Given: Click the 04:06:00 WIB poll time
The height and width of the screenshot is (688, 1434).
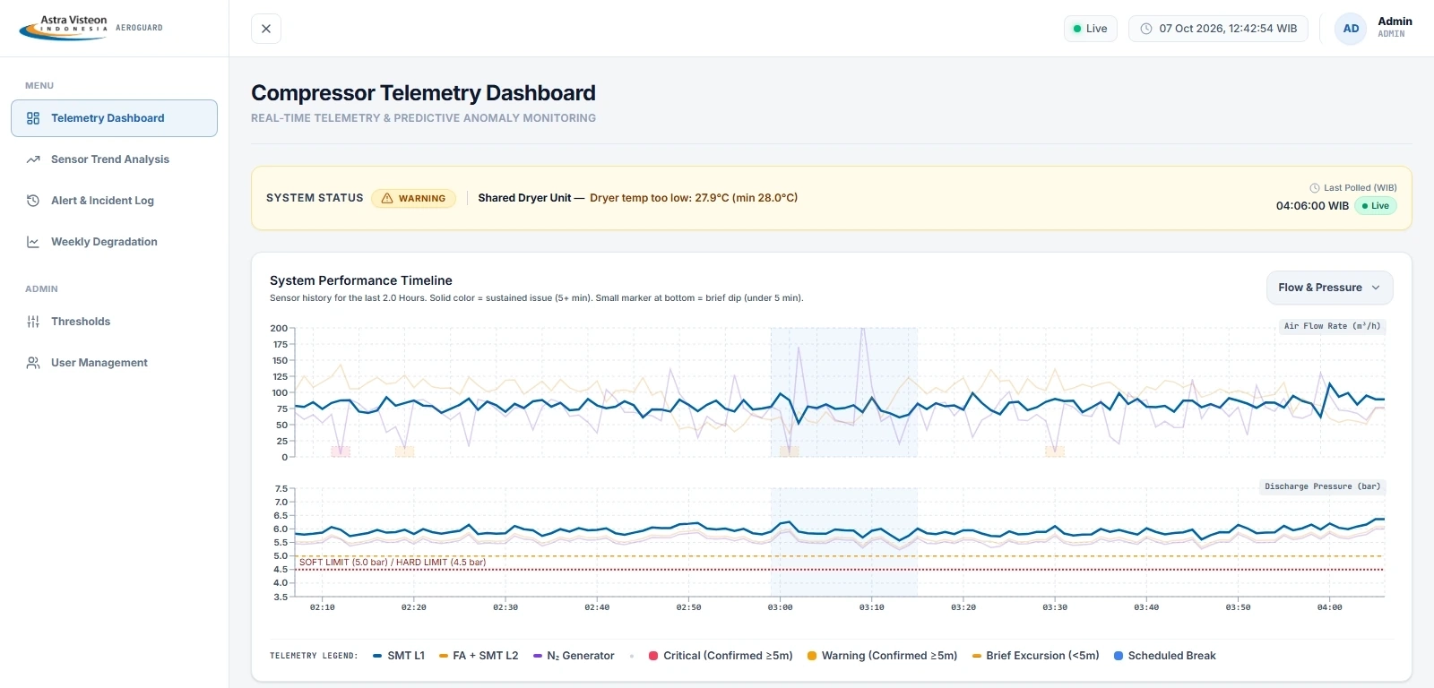Looking at the screenshot, I should tap(1312, 206).
